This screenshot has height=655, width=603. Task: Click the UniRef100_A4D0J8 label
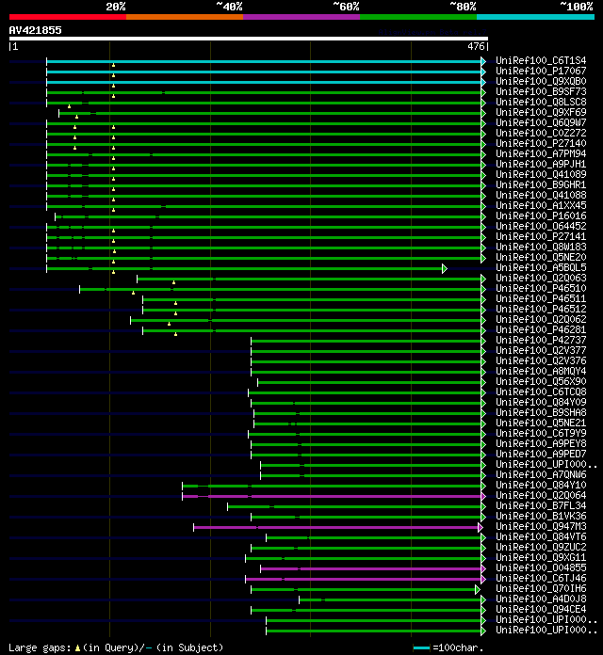coord(541,599)
